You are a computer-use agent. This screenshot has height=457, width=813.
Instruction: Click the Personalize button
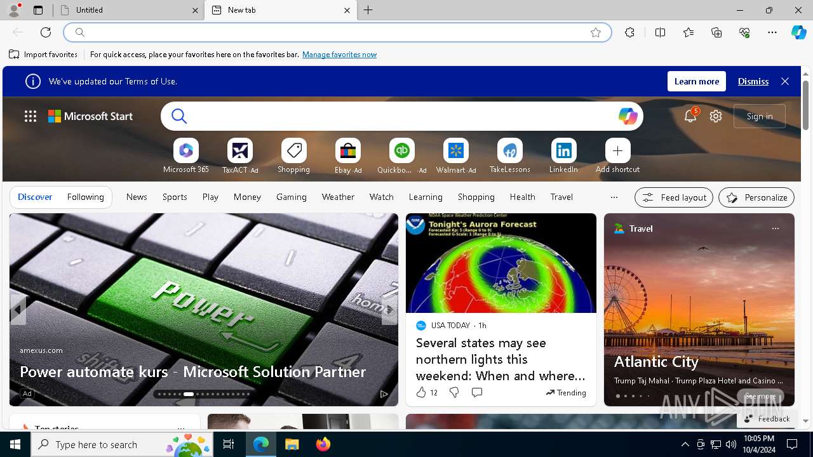coord(756,197)
